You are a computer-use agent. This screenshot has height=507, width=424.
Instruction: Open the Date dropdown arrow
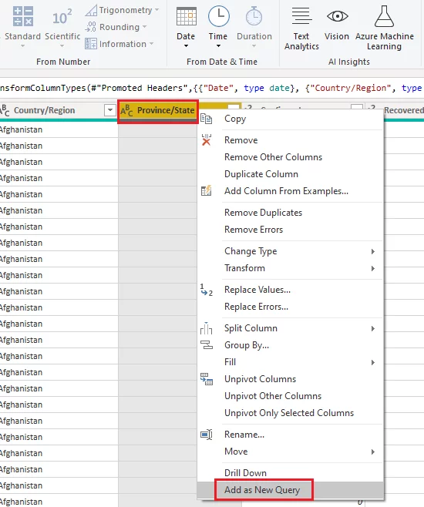186,46
